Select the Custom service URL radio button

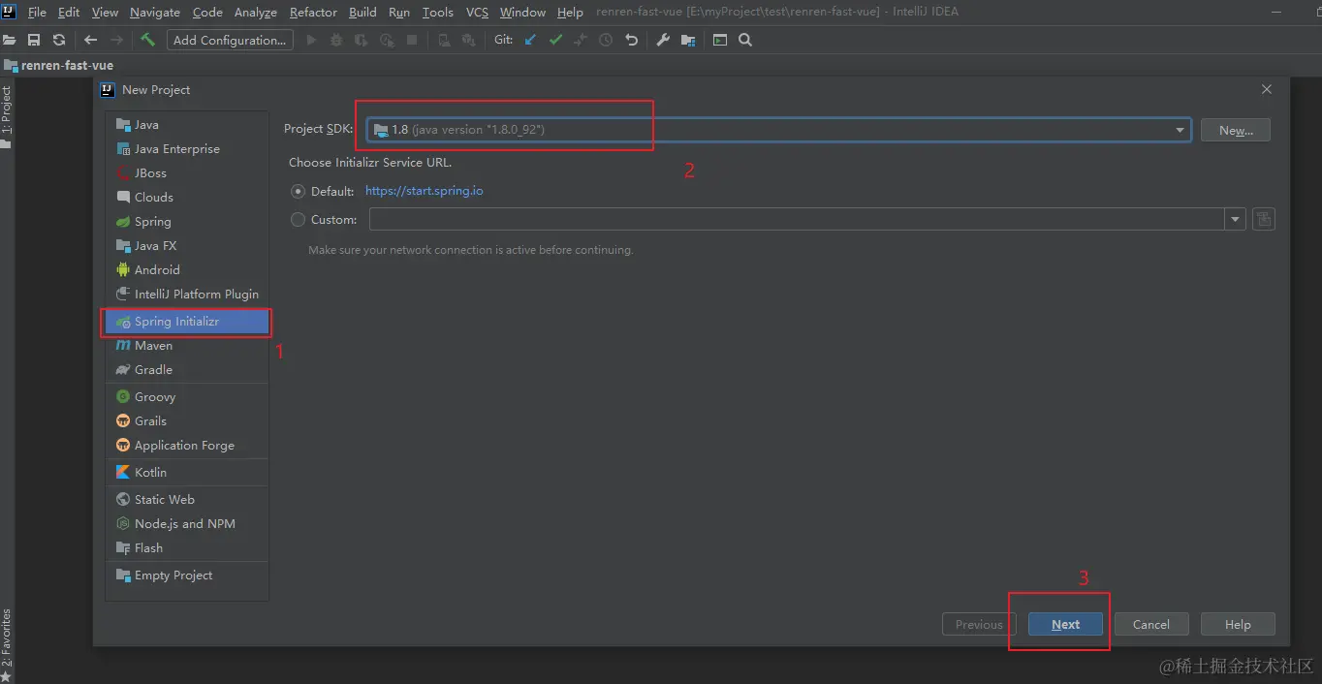coord(299,220)
